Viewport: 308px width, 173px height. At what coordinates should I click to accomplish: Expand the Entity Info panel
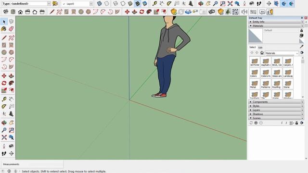(276, 22)
